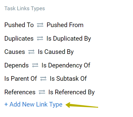Select the Pushed From link name
The width and height of the screenshot is (133, 117).
click(x=65, y=25)
